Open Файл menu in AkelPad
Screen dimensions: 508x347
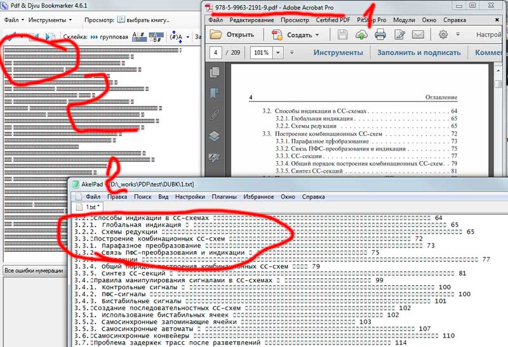93,197
